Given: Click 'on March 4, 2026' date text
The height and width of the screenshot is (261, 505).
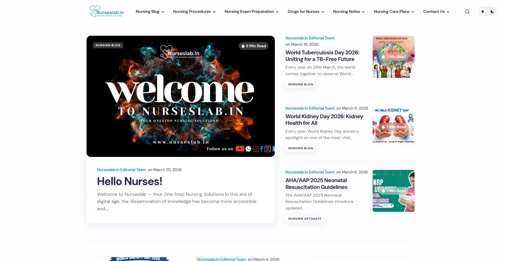Looking at the screenshot, I should click(264, 259).
